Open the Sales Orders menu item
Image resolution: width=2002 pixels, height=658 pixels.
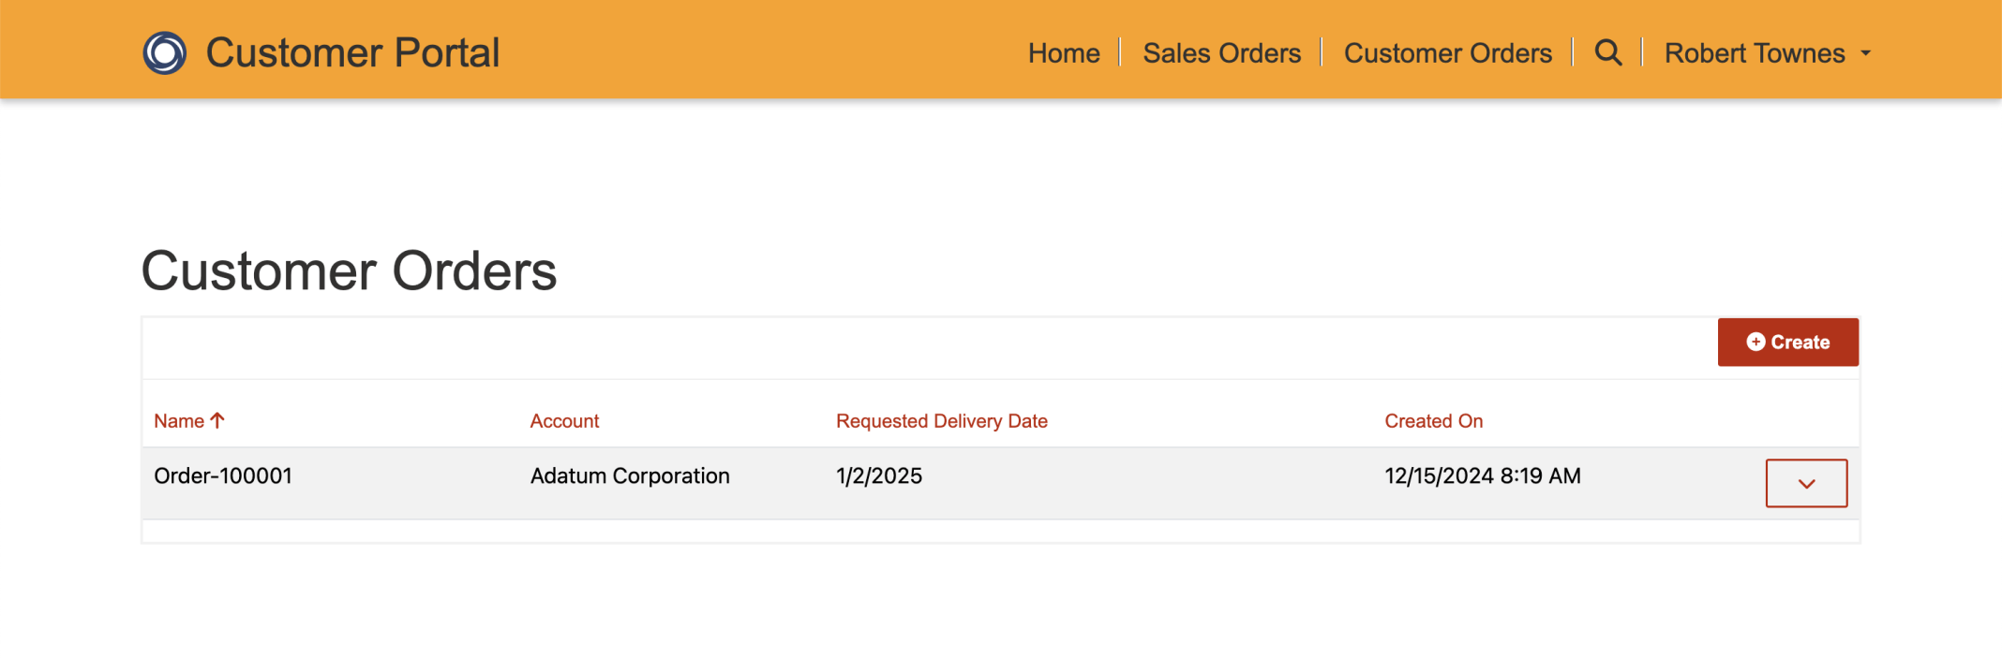pyautogui.click(x=1221, y=53)
